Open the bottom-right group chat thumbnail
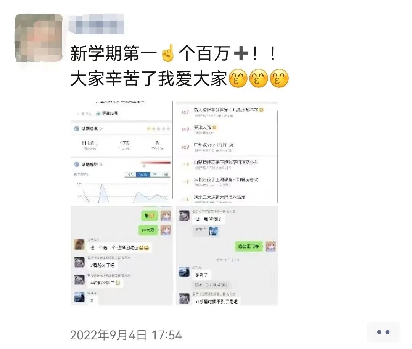This screenshot has height=349, width=412. [227, 255]
